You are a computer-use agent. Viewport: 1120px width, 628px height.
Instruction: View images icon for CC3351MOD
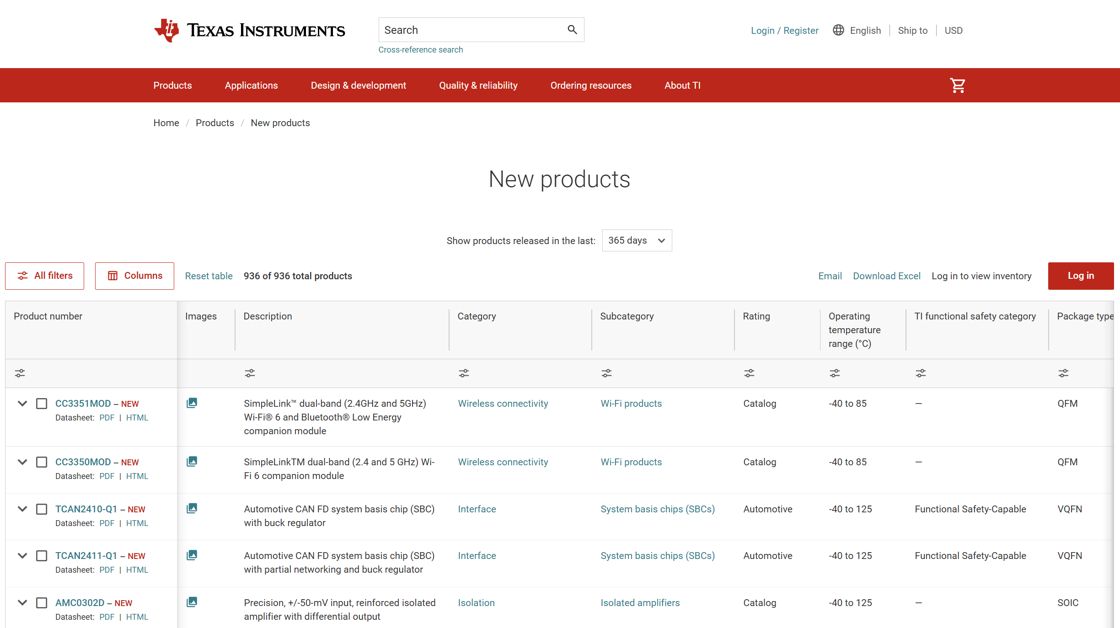192,403
